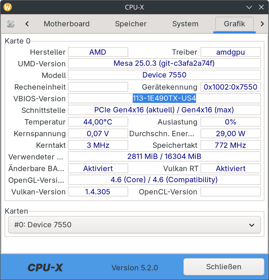Click the resizable BAR field left of Vulkan RT

[98, 168]
